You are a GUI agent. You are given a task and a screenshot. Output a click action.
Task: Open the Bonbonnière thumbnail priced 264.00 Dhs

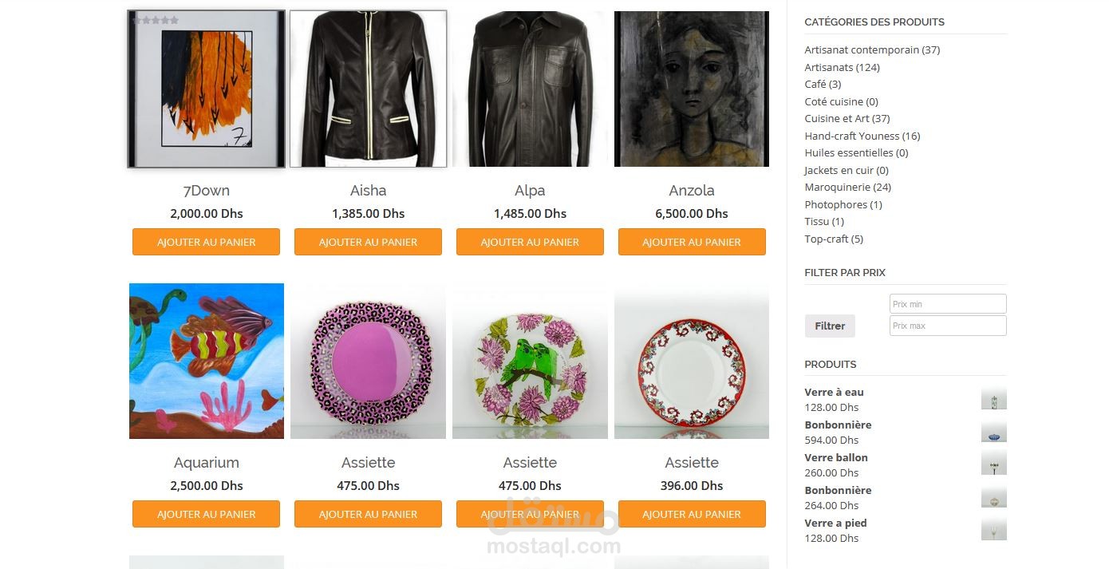tap(993, 497)
